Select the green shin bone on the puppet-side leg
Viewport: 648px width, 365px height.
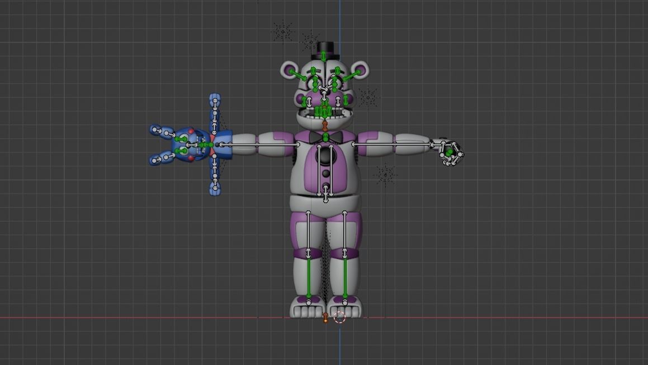click(x=309, y=277)
